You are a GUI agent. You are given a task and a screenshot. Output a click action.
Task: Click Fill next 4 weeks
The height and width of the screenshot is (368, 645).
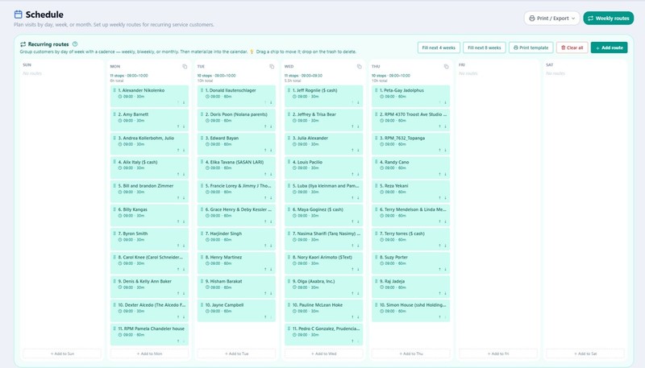[x=439, y=48]
